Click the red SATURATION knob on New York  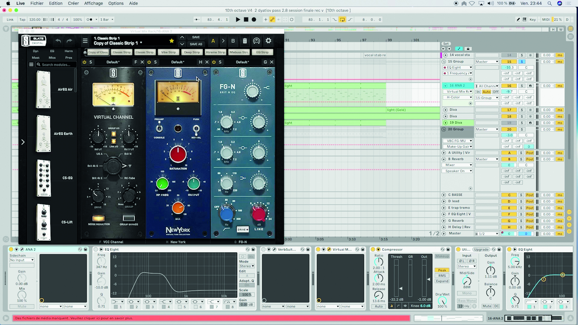[x=178, y=154]
